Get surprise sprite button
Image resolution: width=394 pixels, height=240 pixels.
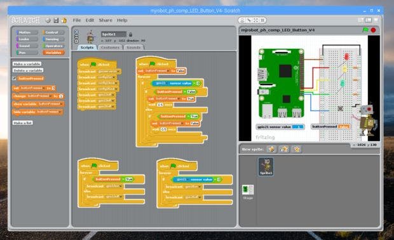coord(297,149)
